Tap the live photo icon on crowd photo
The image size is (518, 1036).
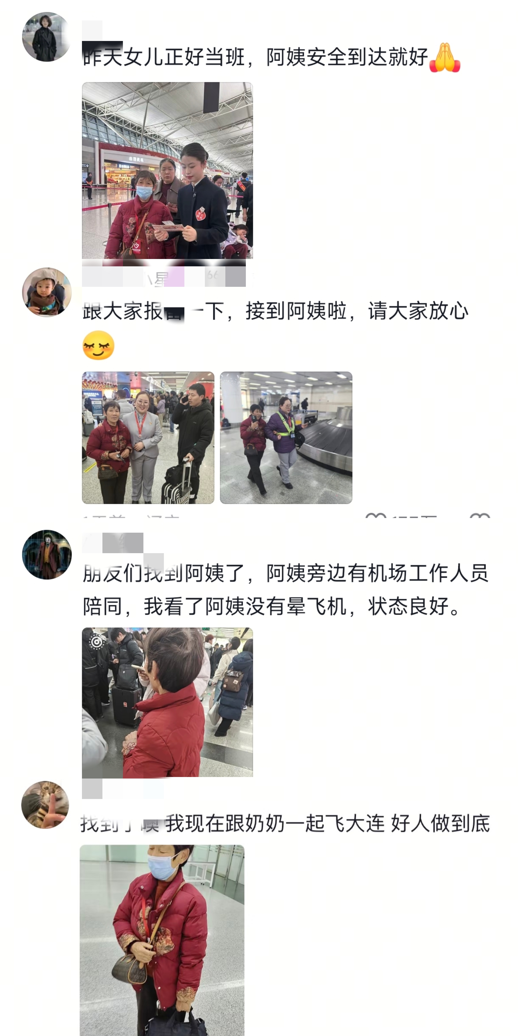click(x=97, y=642)
